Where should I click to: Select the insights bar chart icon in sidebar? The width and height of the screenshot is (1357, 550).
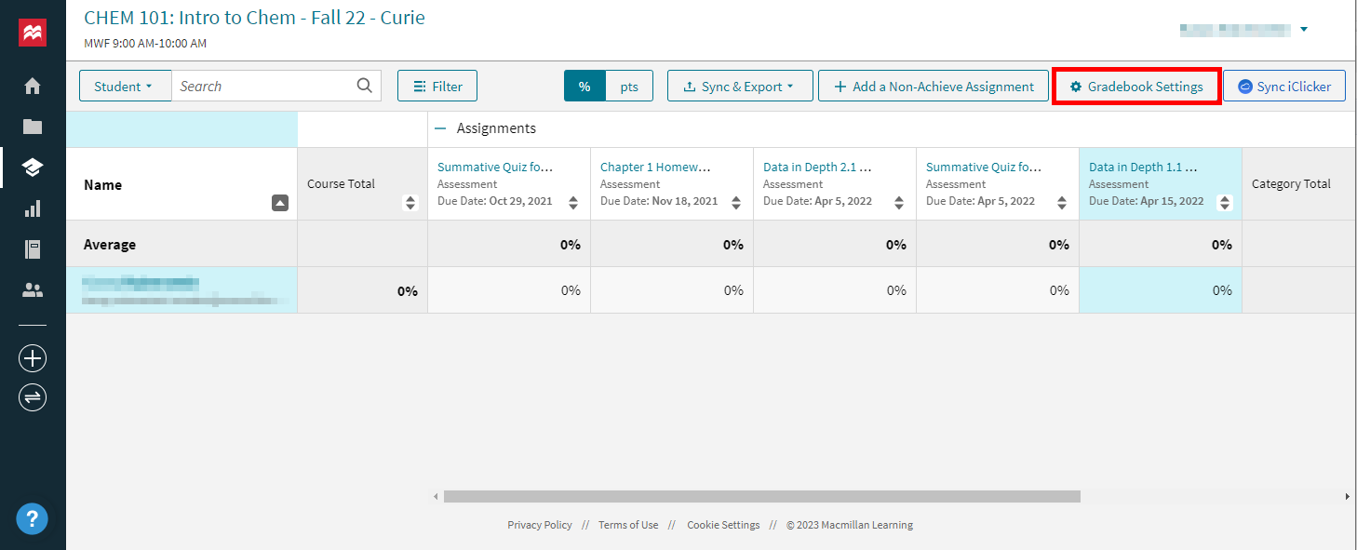32,208
